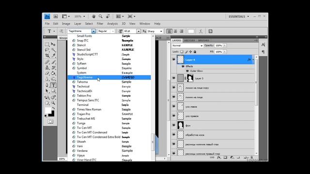The height and width of the screenshot is (174, 310).
Task: Click the adjustment layer icon at panel bottom
Action: pos(232,158)
